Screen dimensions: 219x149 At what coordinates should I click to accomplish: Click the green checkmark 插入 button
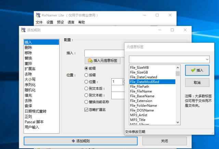pos(197,70)
